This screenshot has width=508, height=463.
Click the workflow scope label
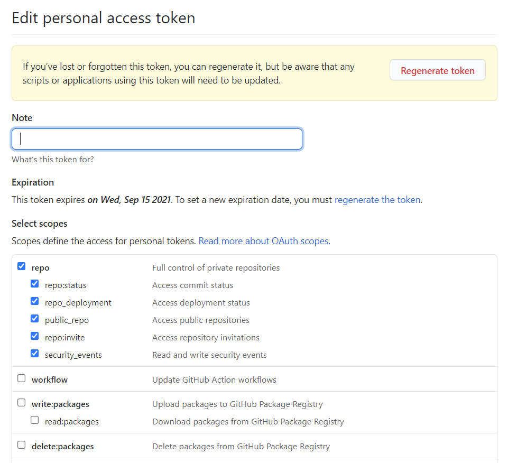click(x=50, y=379)
